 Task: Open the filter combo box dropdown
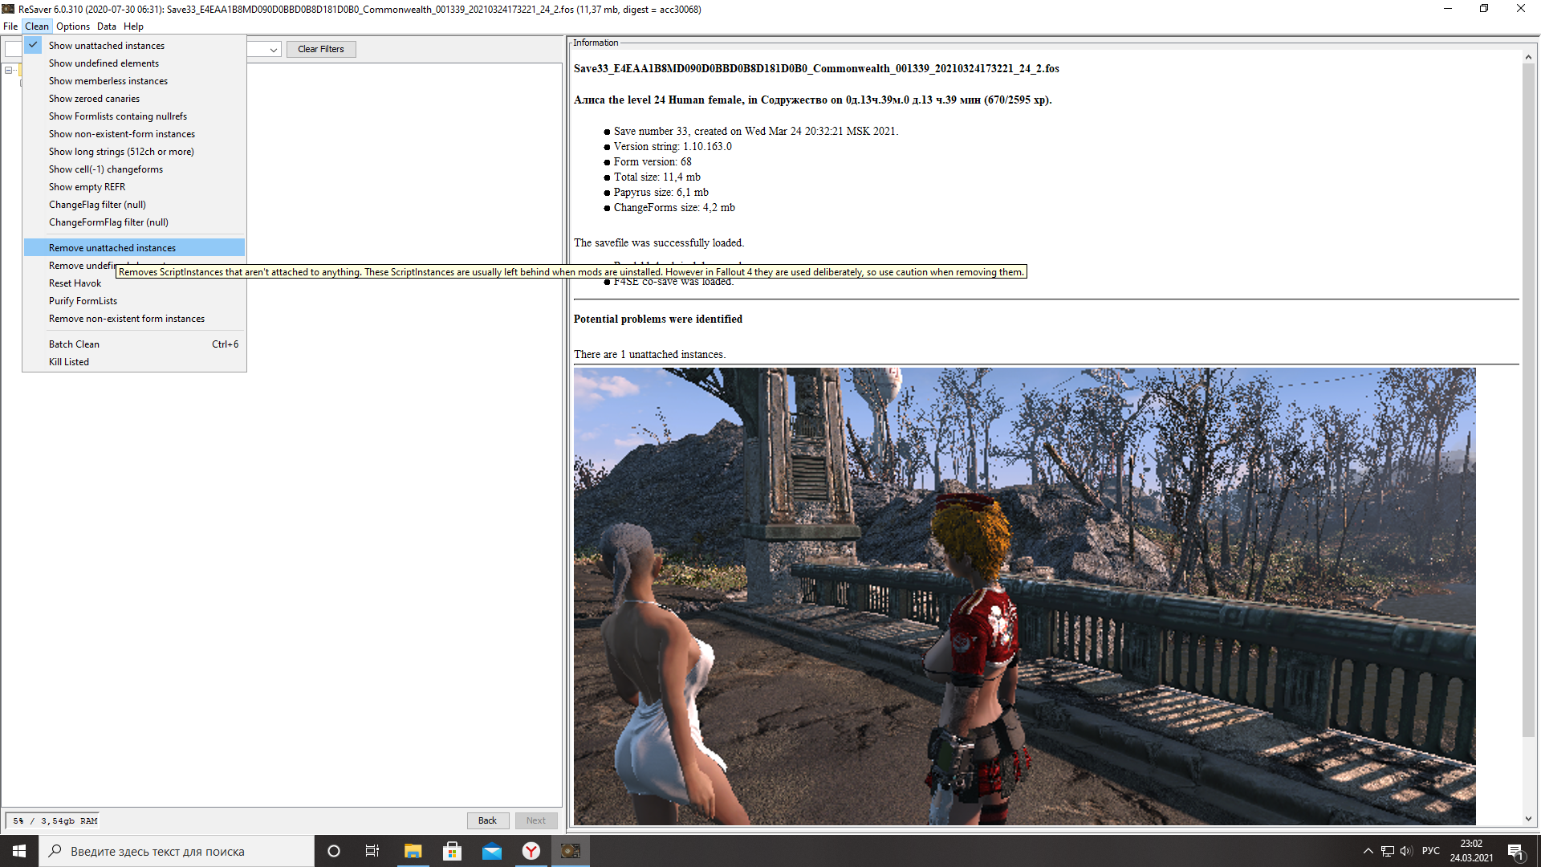pyautogui.click(x=273, y=50)
